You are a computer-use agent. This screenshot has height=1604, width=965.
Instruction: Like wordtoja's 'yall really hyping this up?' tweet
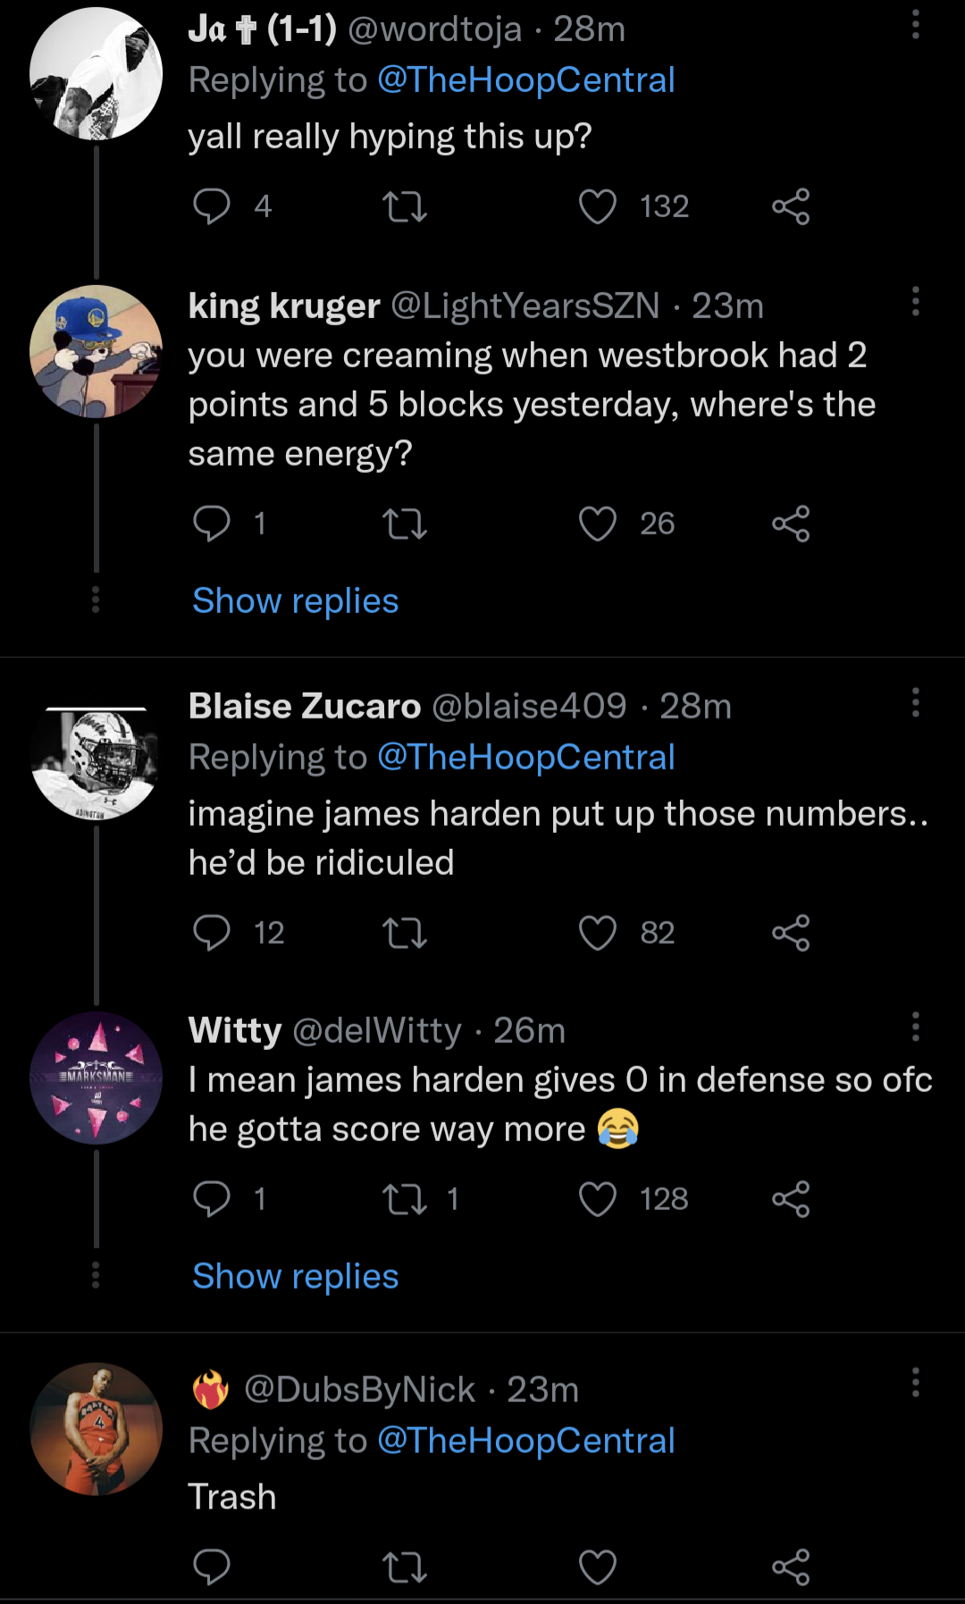tap(598, 206)
